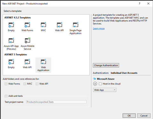Image resolution: width=153 pixels, height=119 pixels.
Task: Click the ASP.NET 4.5.2 Templates heading
Action: [18, 17]
